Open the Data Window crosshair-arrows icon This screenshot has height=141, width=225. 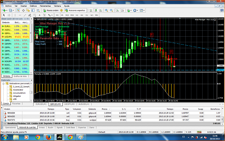[x=23, y=10]
